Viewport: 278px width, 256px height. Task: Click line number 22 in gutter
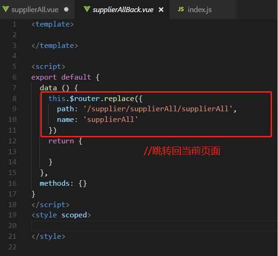pyautogui.click(x=13, y=247)
